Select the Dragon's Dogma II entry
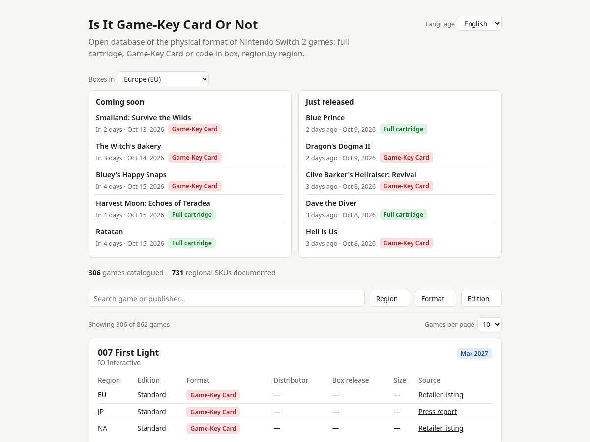 [x=338, y=146]
